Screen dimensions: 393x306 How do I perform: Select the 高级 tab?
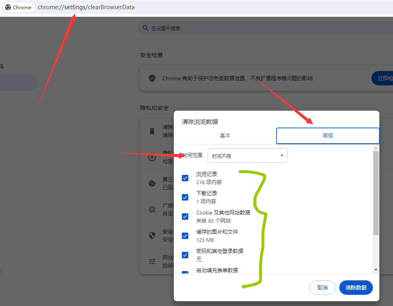(x=328, y=136)
